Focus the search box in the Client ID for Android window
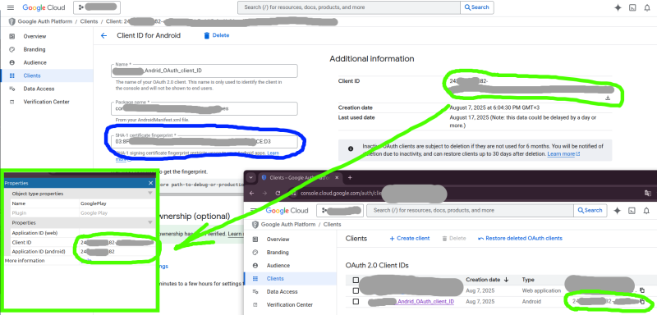The image size is (657, 315). pos(348,7)
